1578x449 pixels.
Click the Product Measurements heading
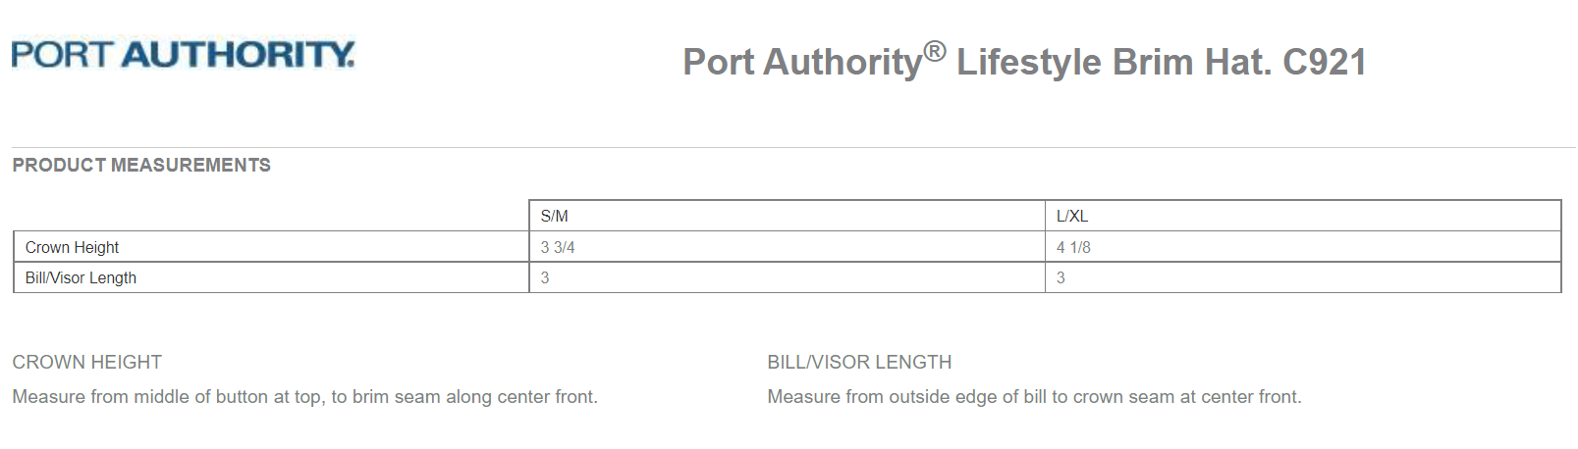pyautogui.click(x=141, y=165)
